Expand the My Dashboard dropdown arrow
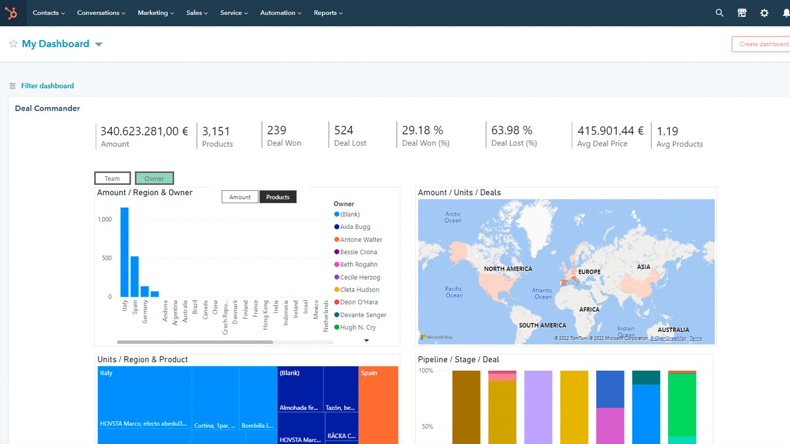 99,44
